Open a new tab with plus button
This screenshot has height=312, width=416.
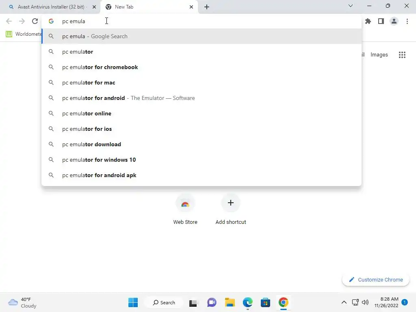click(x=207, y=7)
